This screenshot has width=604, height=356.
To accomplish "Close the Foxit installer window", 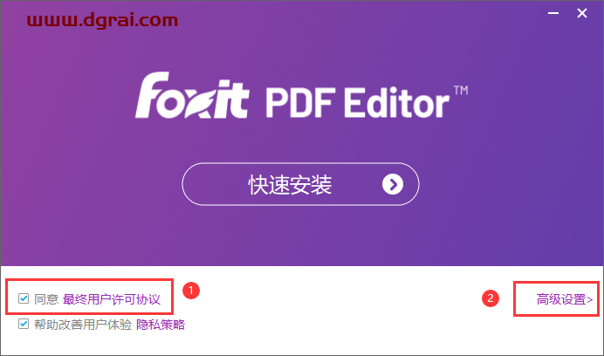I will [x=582, y=13].
